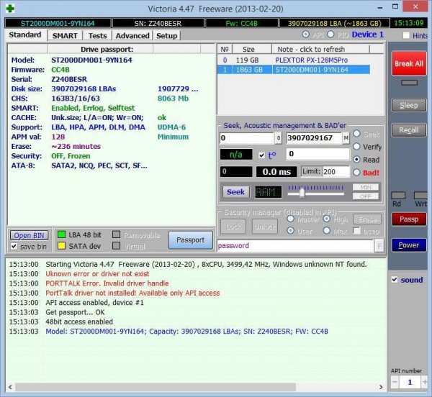432x397 pixels.
Task: Select the 1863 GB ST2000DM001 drive row
Action: tap(294, 70)
